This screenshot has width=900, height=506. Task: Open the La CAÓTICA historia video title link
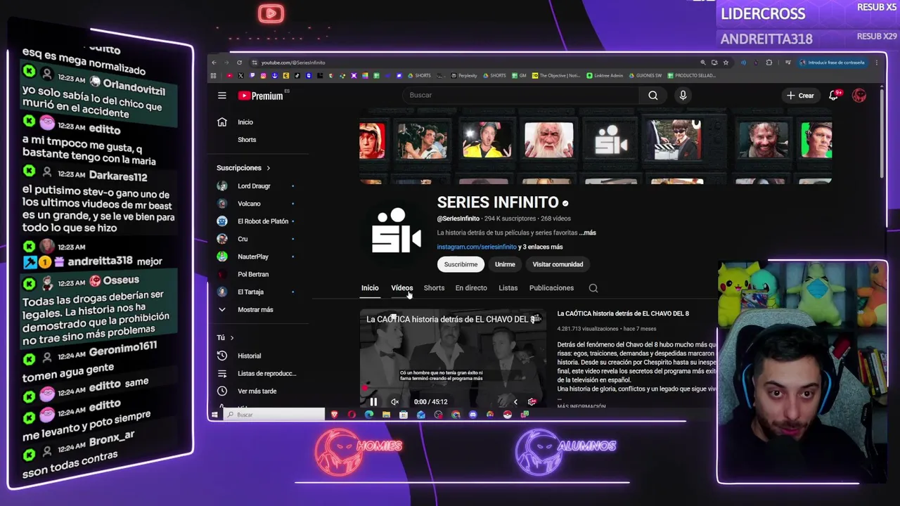coord(623,313)
